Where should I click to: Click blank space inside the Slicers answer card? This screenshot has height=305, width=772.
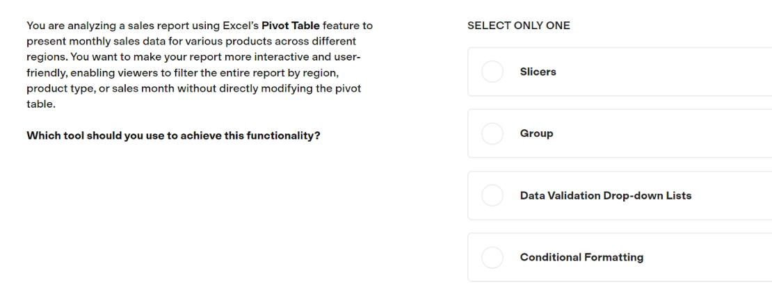pyautogui.click(x=665, y=72)
